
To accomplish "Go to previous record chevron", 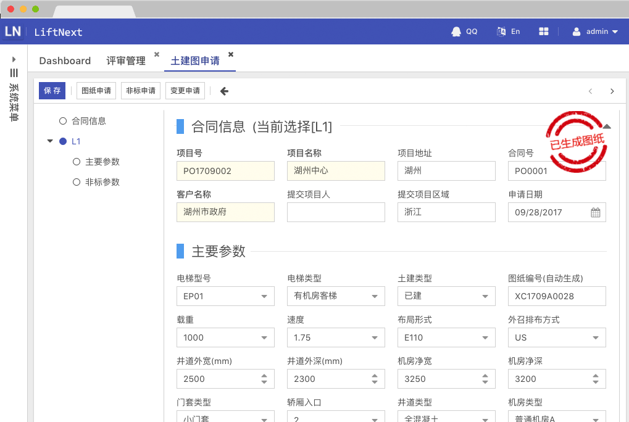I will pos(591,91).
